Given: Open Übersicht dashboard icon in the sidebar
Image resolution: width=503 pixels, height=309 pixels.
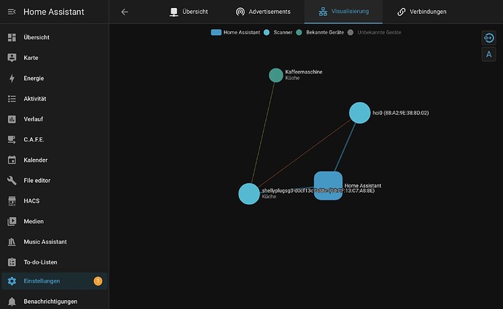Looking at the screenshot, I should pyautogui.click(x=12, y=37).
